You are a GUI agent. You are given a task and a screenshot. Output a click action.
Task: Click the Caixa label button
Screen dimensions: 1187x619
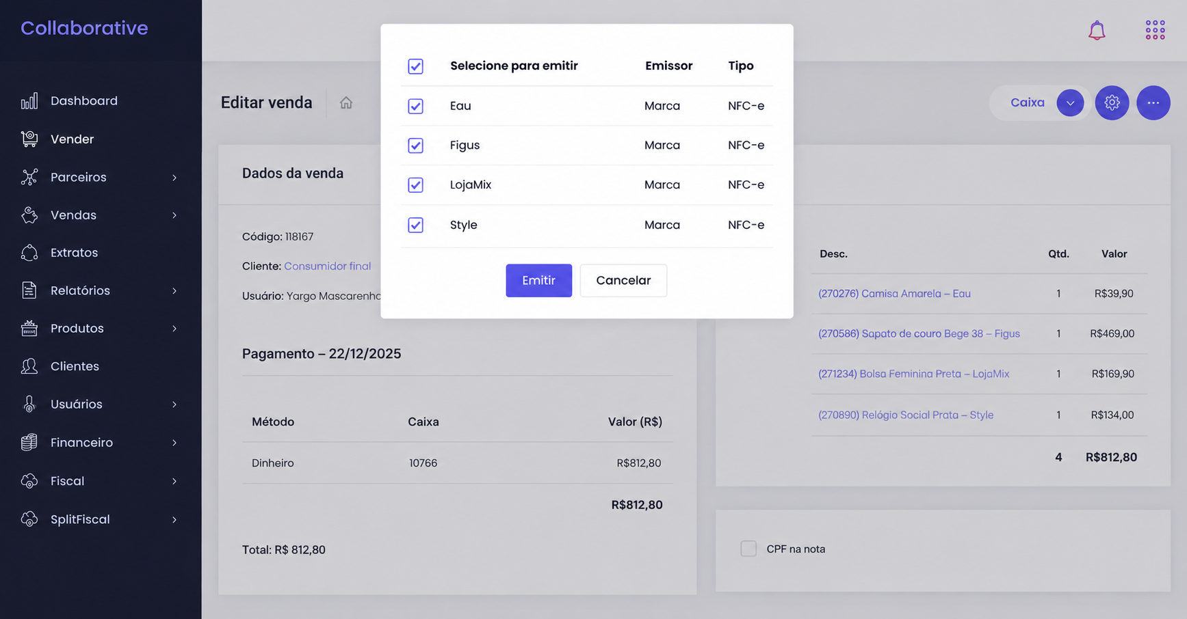pyautogui.click(x=1027, y=102)
